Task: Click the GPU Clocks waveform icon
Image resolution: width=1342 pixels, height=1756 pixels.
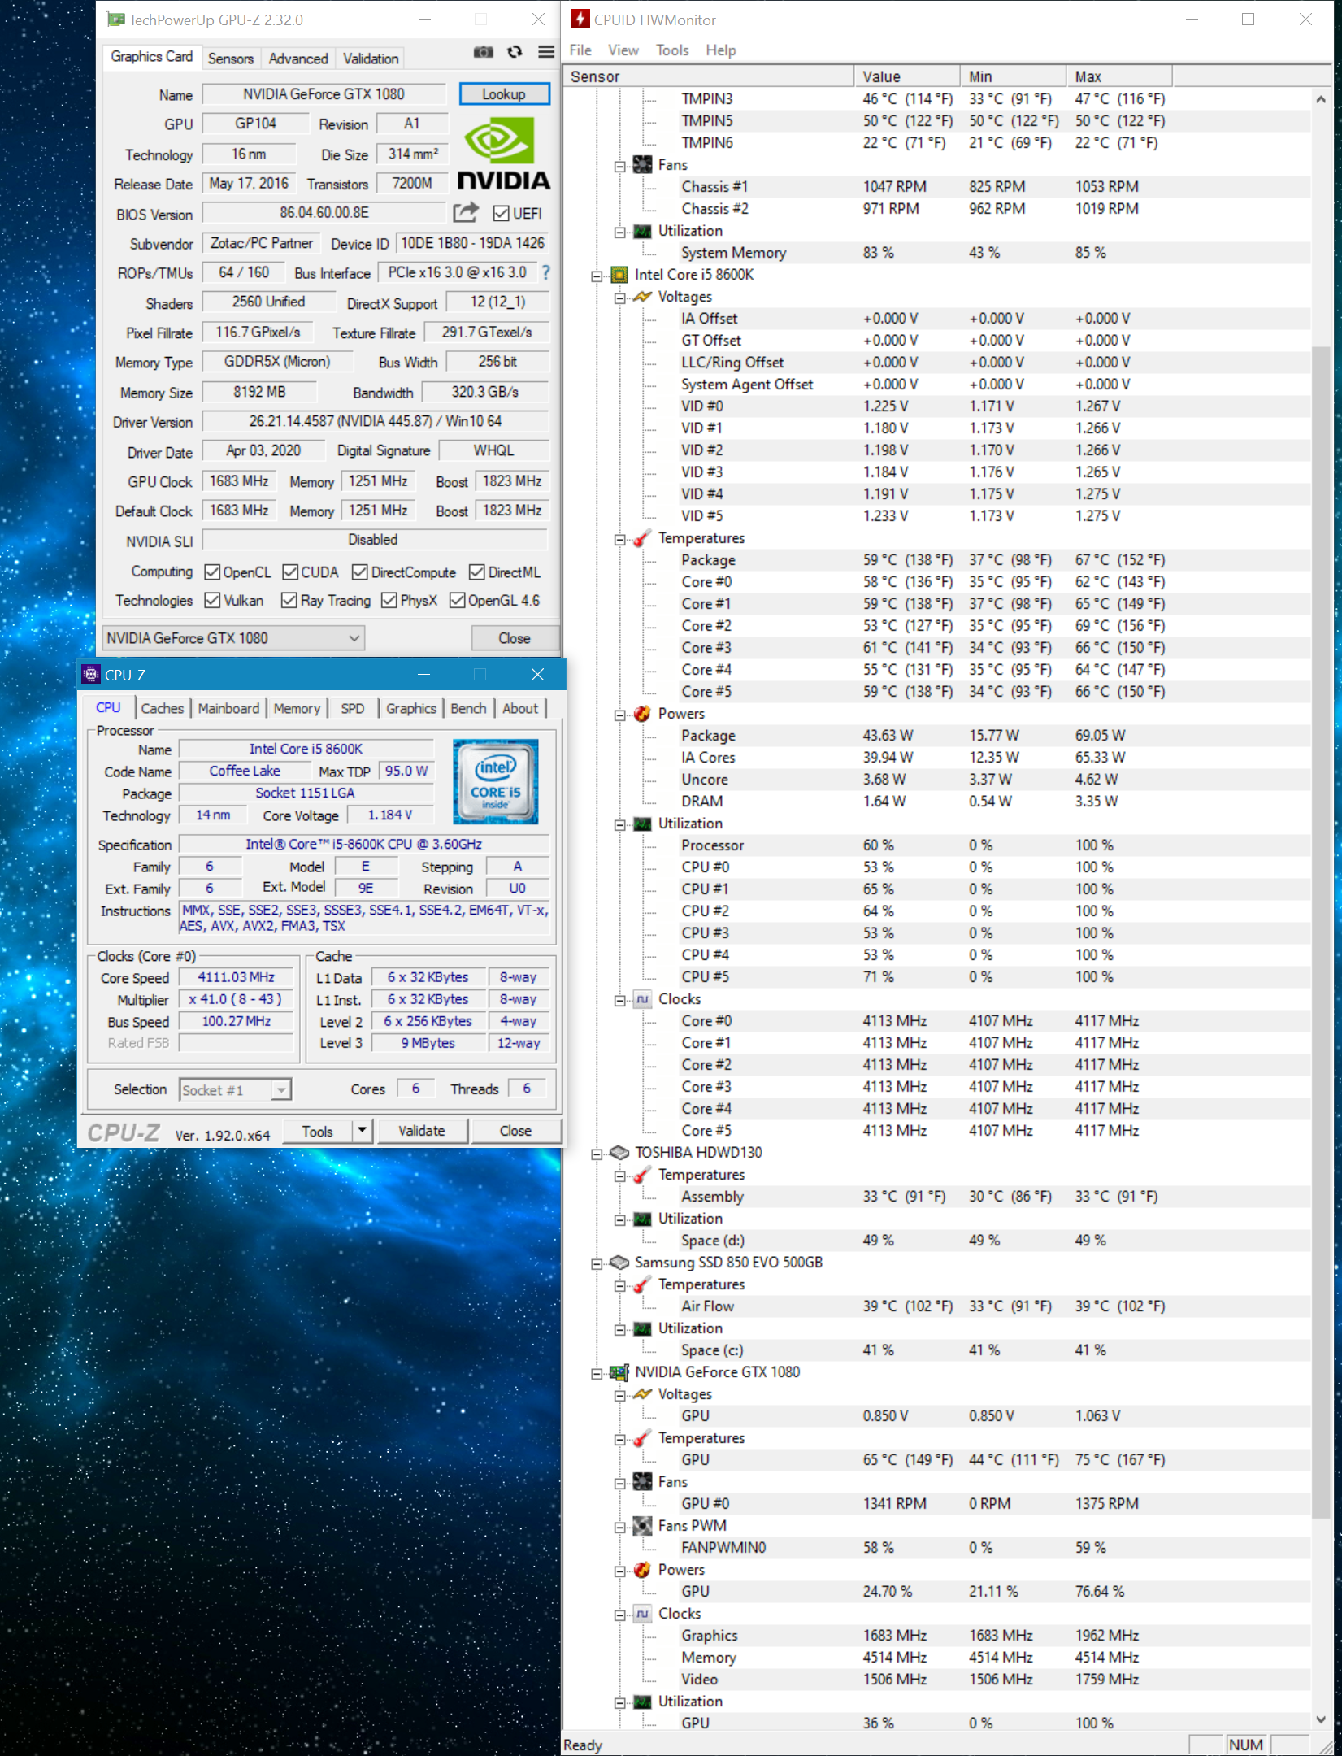Action: click(x=642, y=1614)
